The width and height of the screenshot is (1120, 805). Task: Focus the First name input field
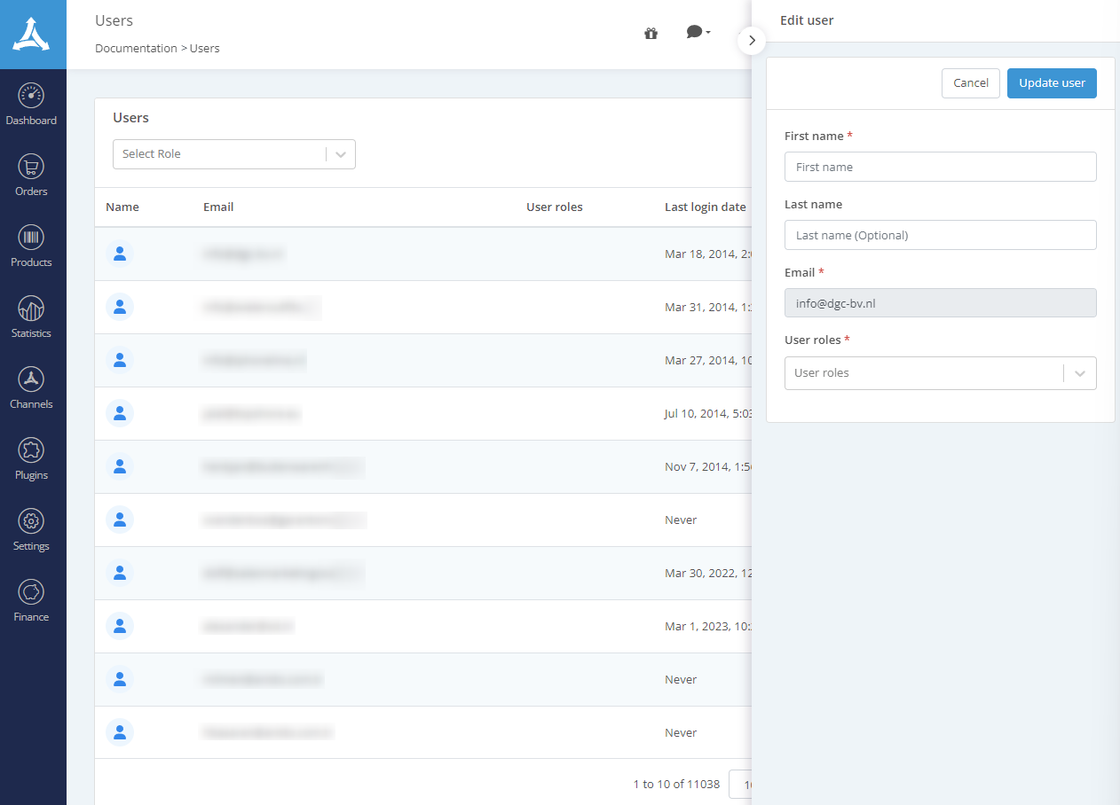click(x=940, y=167)
